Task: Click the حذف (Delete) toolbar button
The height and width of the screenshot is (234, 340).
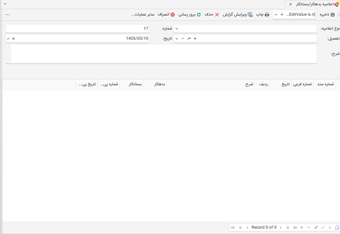Action: point(211,15)
